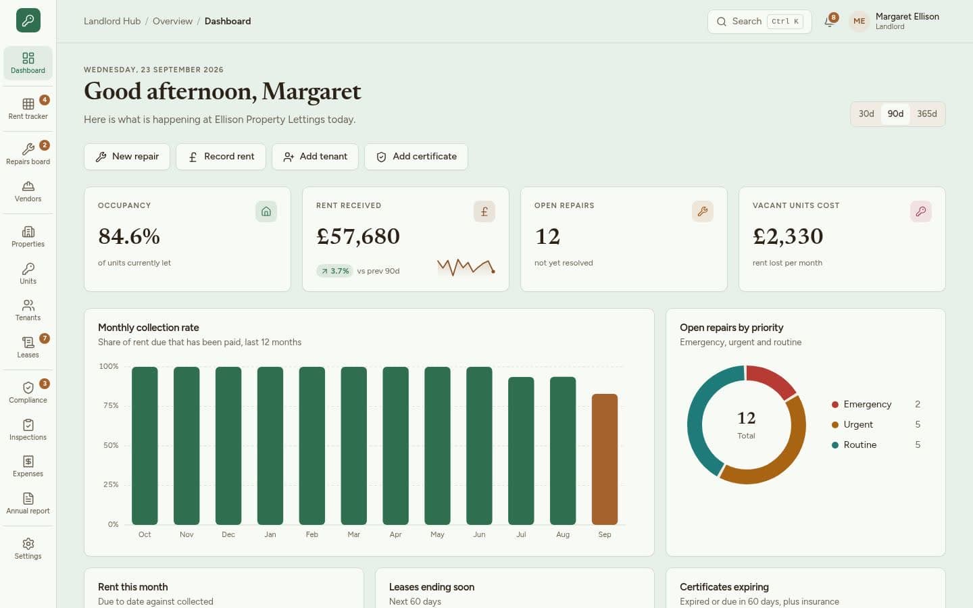
Task: Click the key icon on Vacant Units Cost card
Action: (921, 211)
